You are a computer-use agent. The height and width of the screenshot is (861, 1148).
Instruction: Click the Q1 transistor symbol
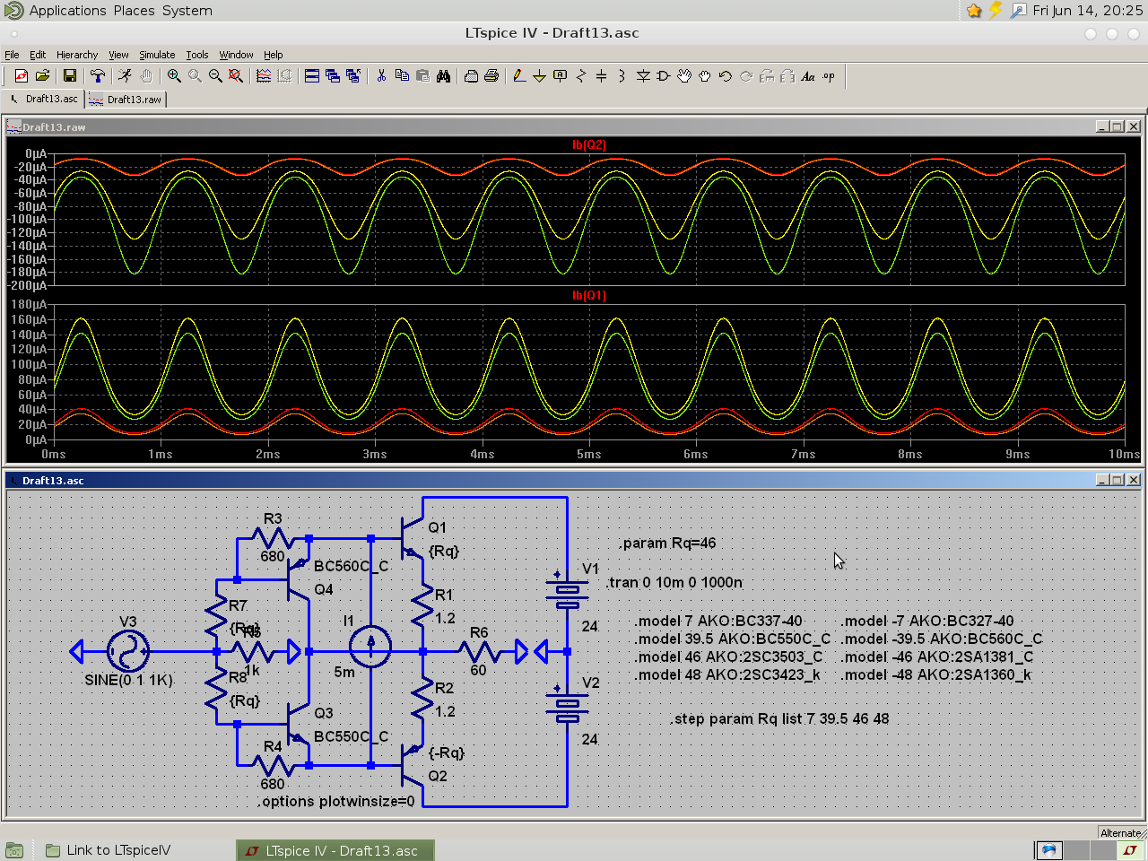point(411,538)
